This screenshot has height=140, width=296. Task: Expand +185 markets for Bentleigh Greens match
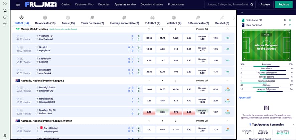(x=227, y=89)
